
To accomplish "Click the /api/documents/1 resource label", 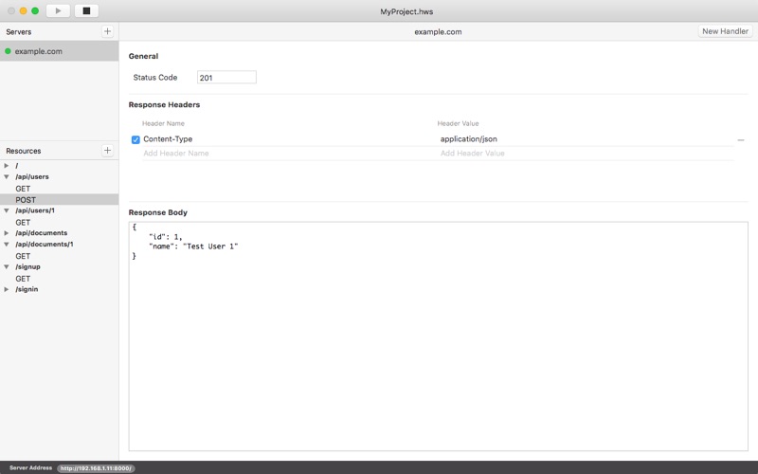I will (x=44, y=245).
